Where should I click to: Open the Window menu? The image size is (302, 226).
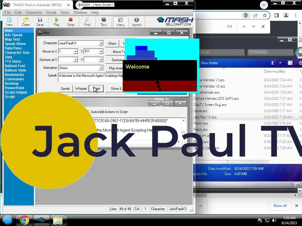[80, 12]
